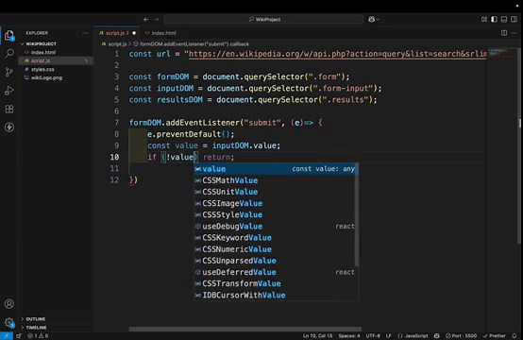Image resolution: width=523 pixels, height=340 pixels.
Task: Click line number 7 in the gutter
Action: point(116,123)
